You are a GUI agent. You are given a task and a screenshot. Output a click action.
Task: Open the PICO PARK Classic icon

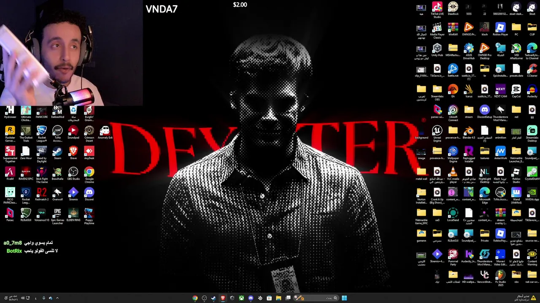(x=10, y=196)
